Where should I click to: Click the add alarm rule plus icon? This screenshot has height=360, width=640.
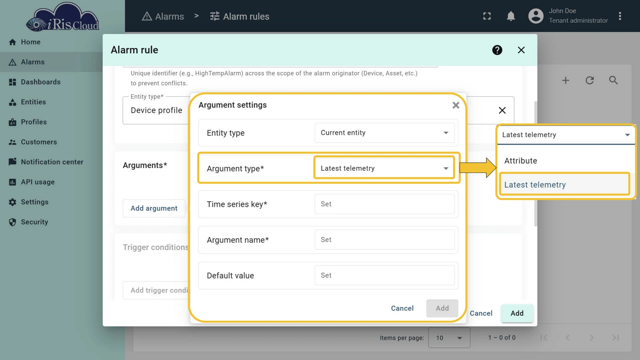(565, 80)
